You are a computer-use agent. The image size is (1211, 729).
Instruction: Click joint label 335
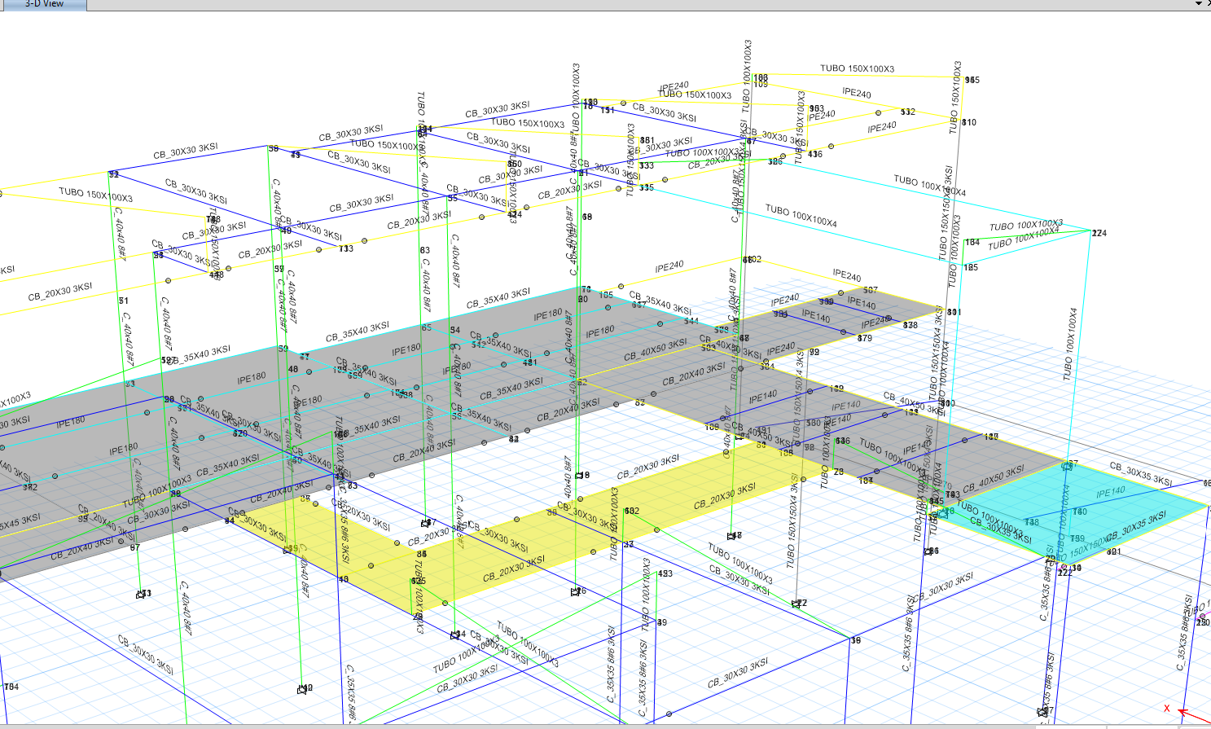pyautogui.click(x=647, y=188)
